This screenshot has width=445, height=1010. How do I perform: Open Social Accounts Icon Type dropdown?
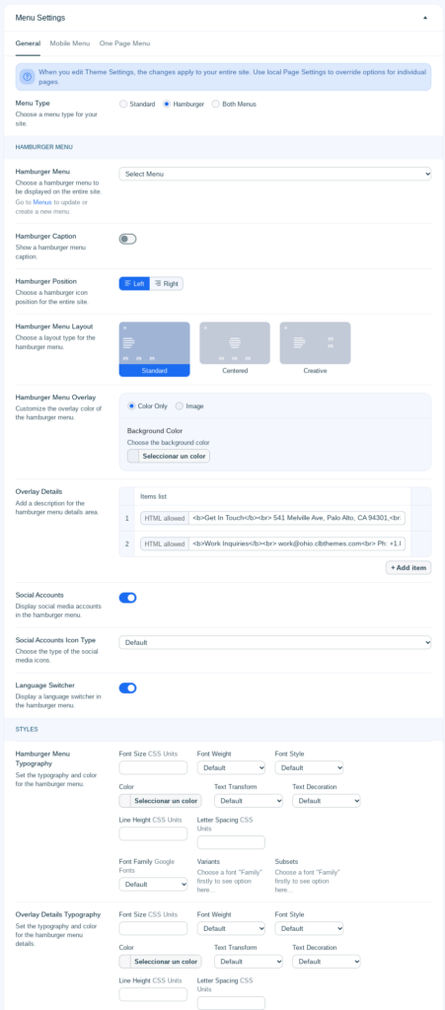pyautogui.click(x=275, y=642)
